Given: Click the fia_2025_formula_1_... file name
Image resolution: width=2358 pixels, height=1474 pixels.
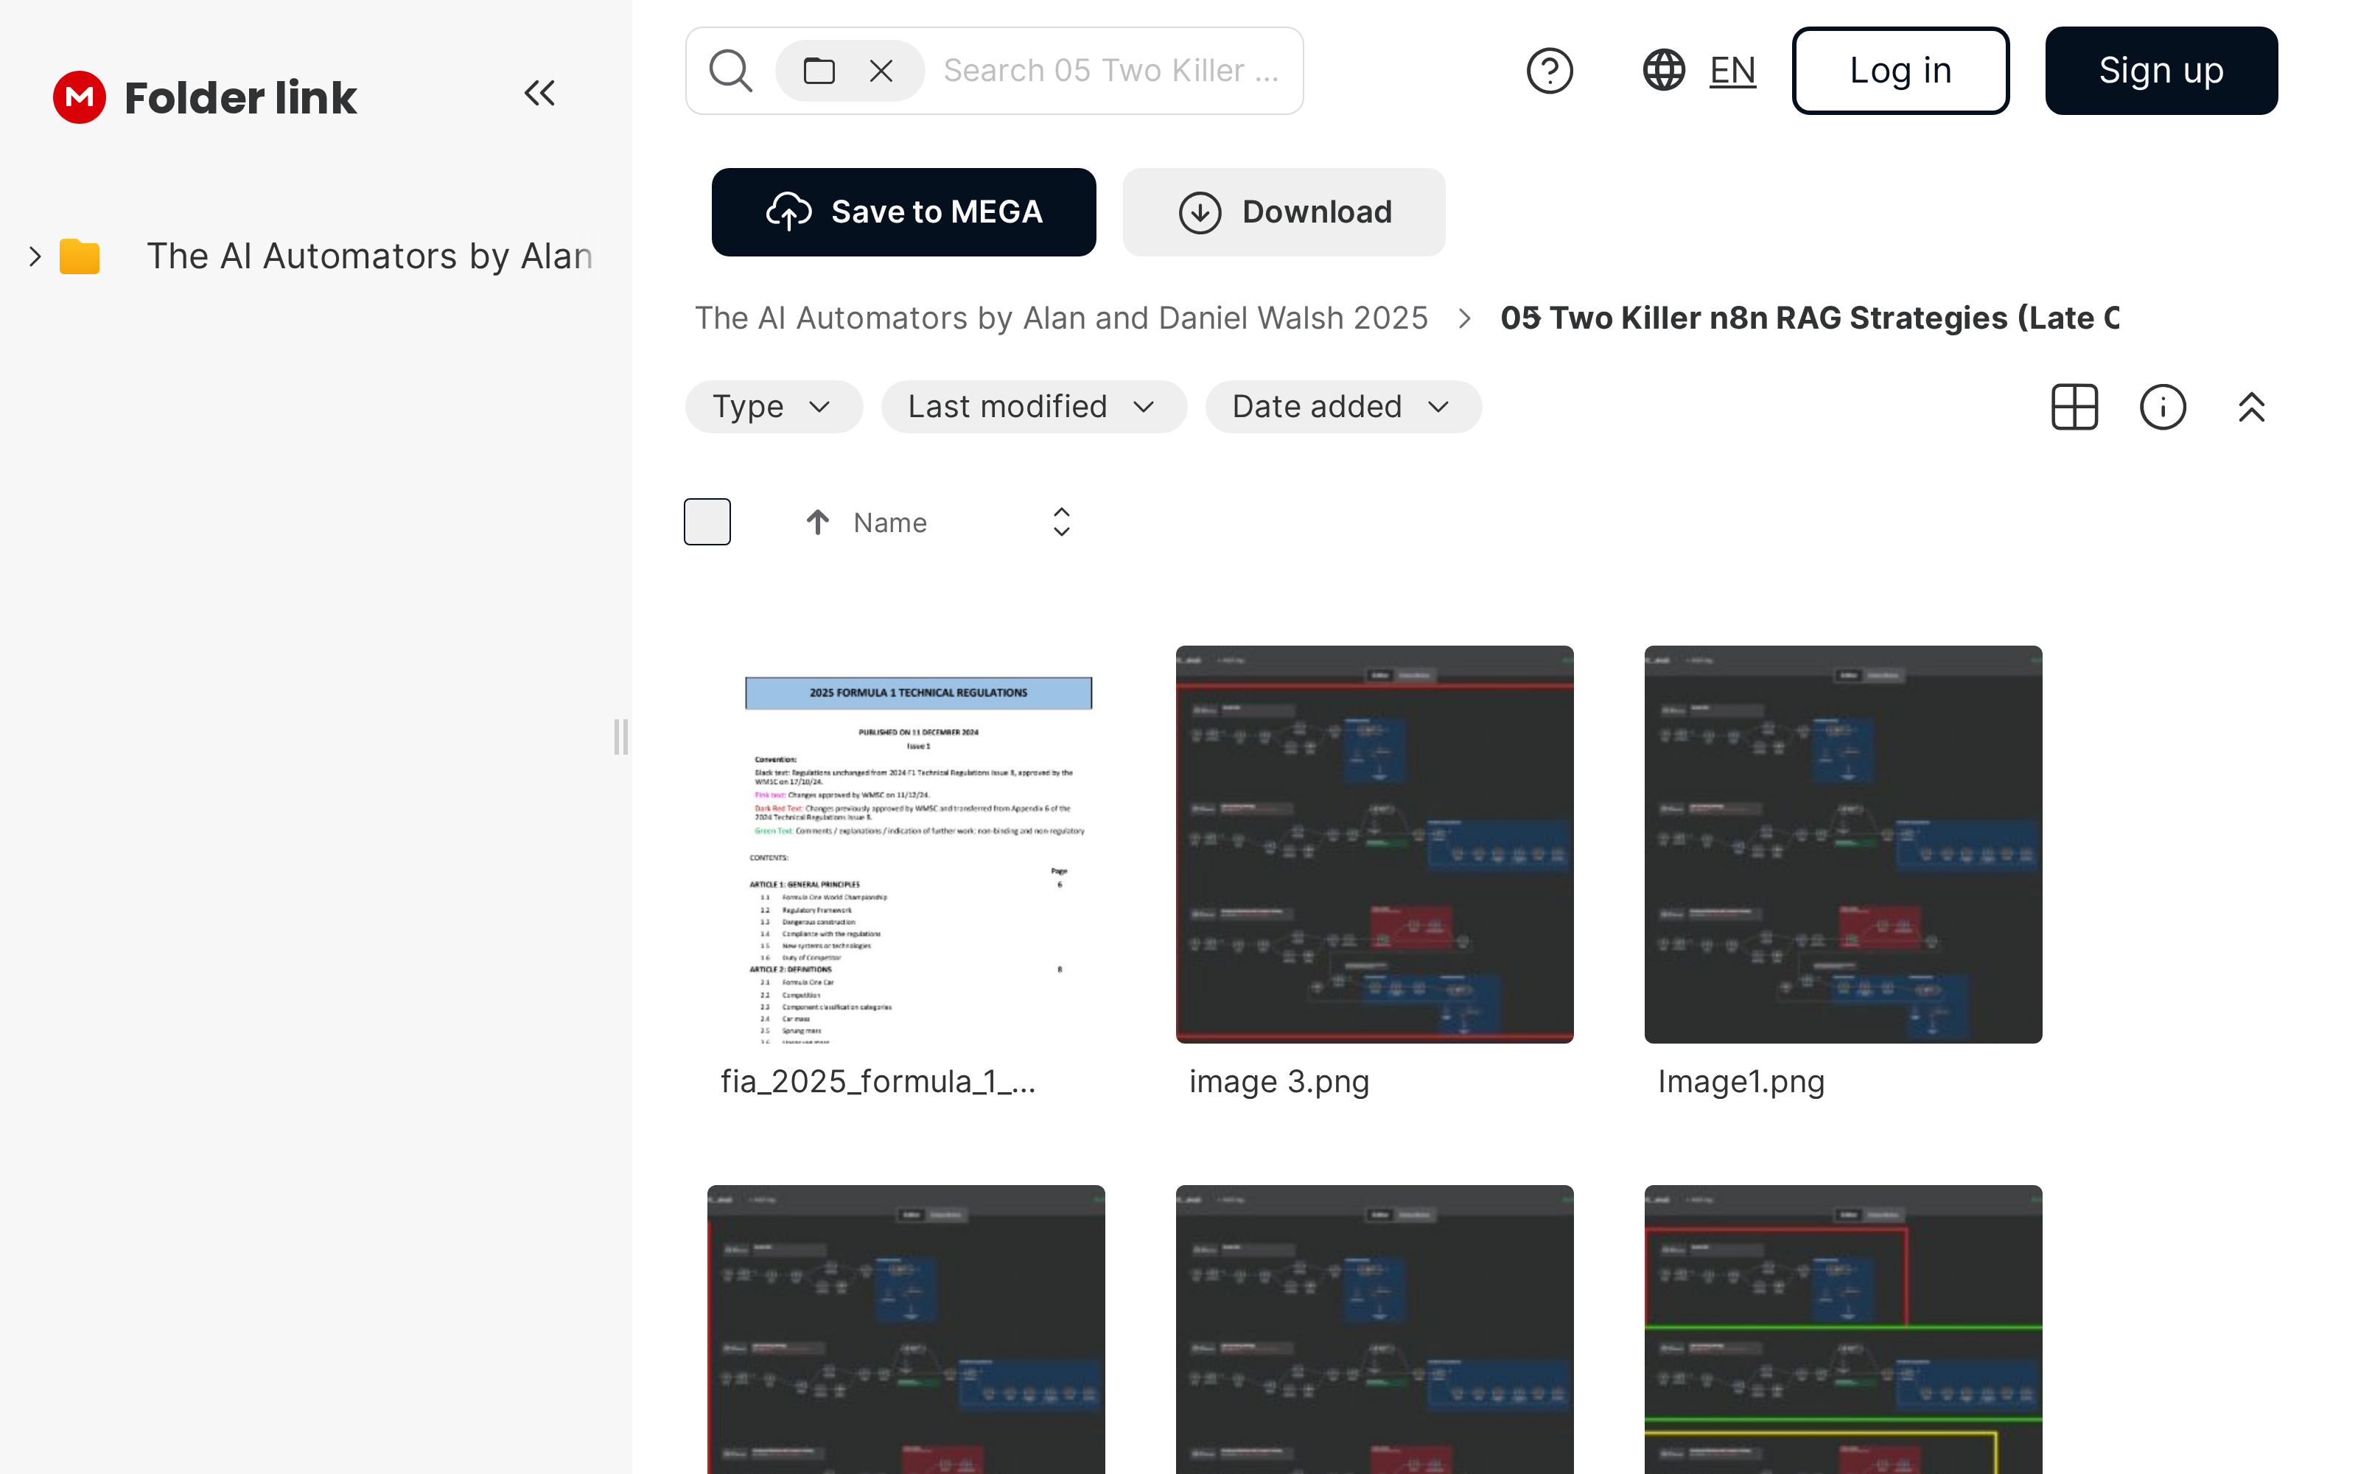Looking at the screenshot, I should [878, 1082].
